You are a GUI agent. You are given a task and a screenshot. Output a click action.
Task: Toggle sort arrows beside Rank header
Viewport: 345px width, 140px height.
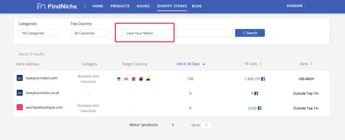click(x=311, y=64)
